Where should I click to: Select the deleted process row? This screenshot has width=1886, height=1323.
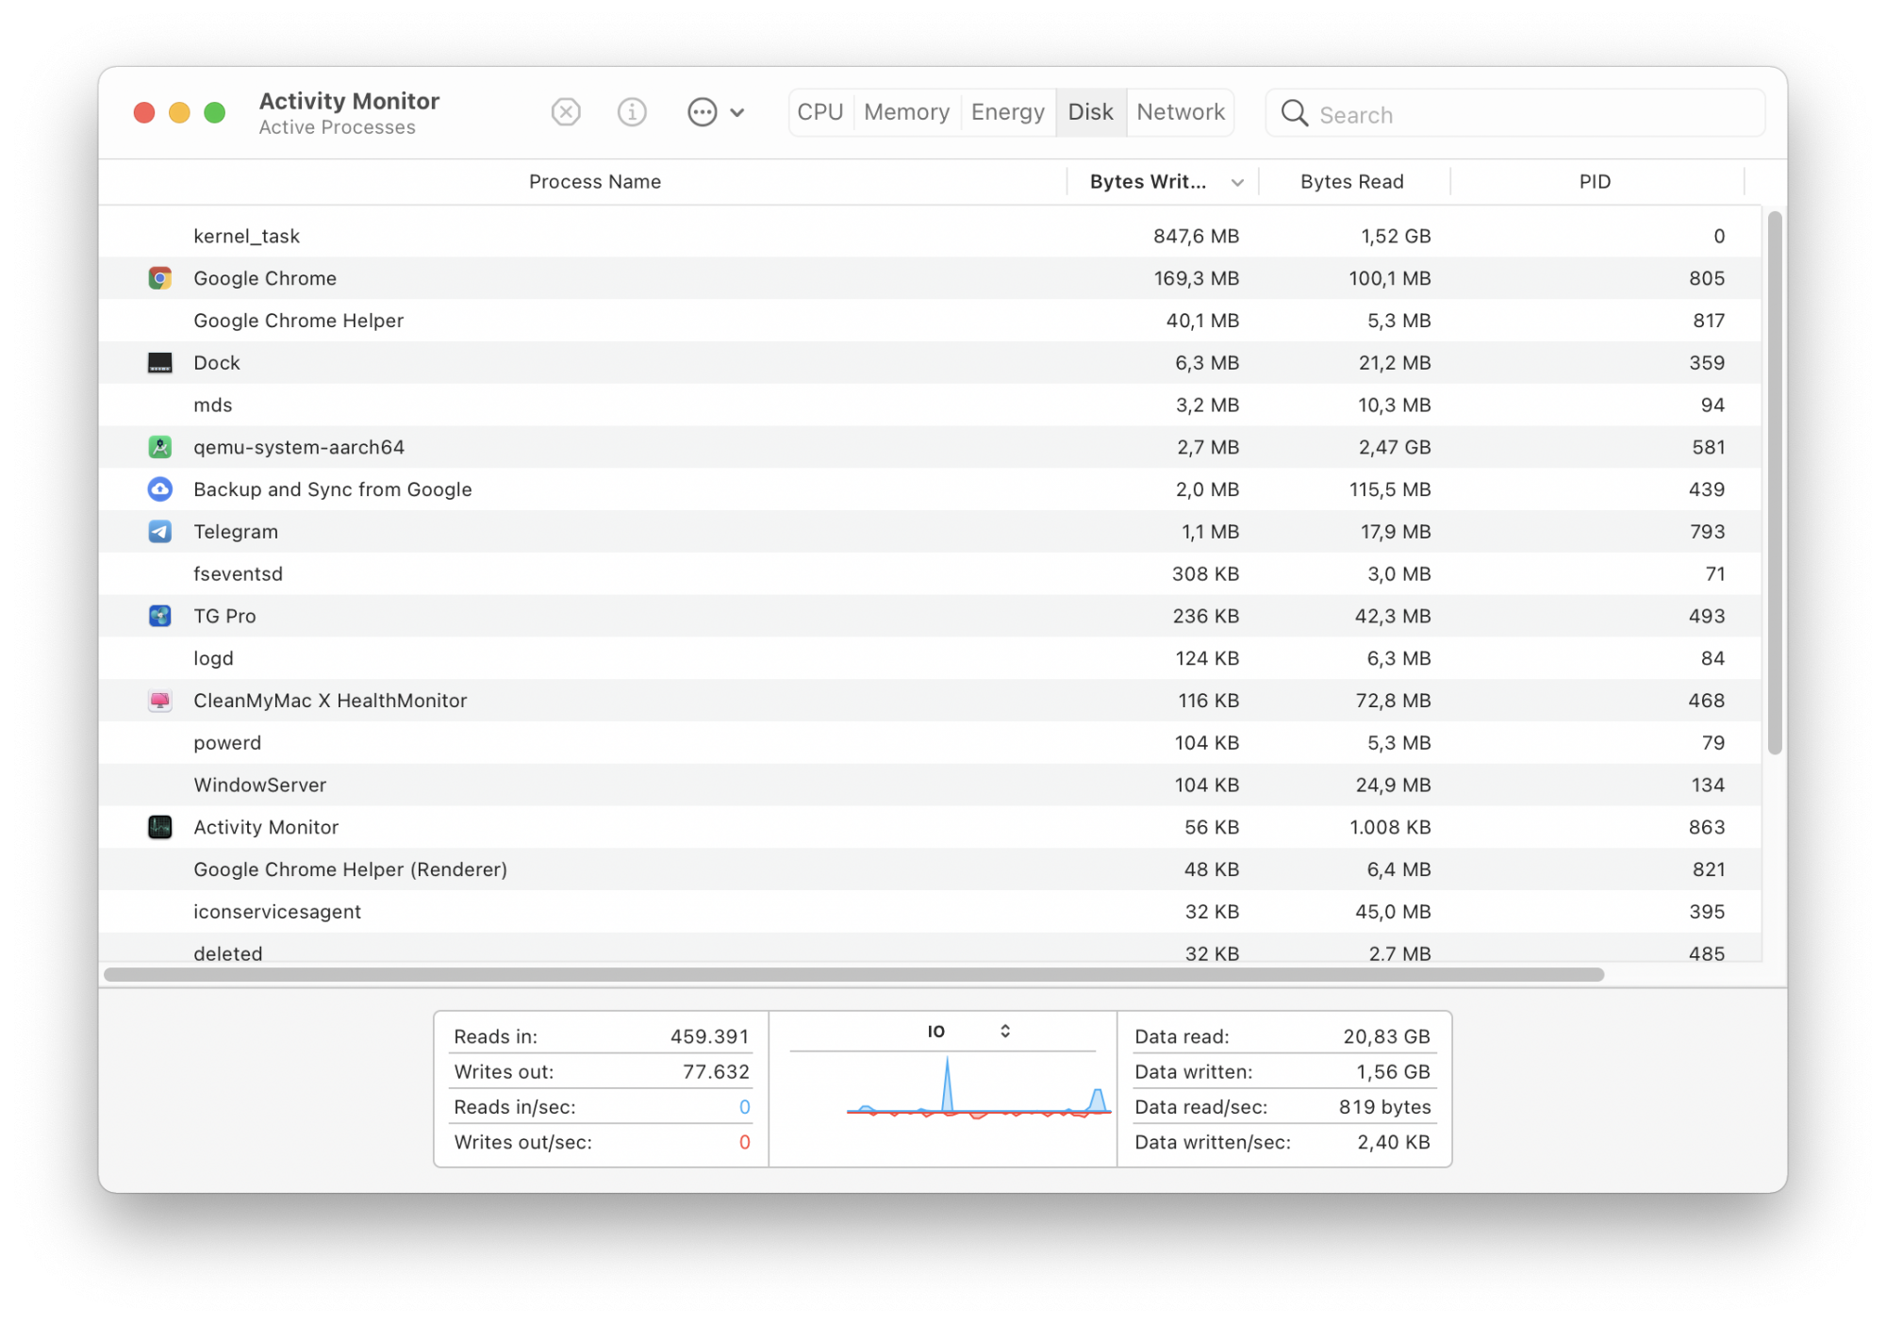click(930, 949)
